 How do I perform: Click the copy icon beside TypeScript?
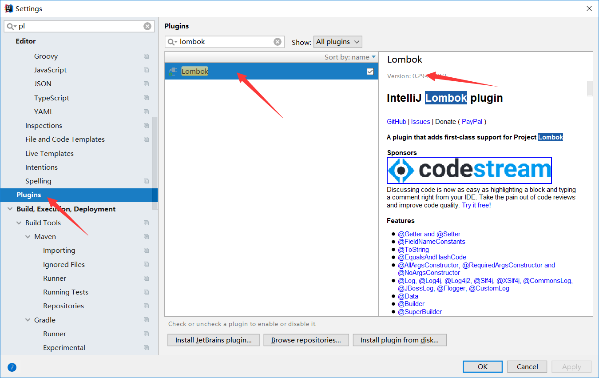coord(147,98)
